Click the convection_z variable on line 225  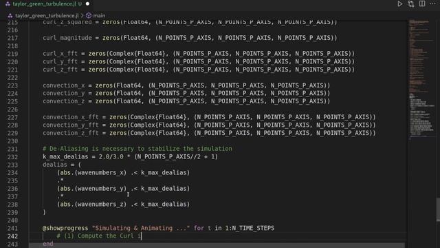click(64, 101)
